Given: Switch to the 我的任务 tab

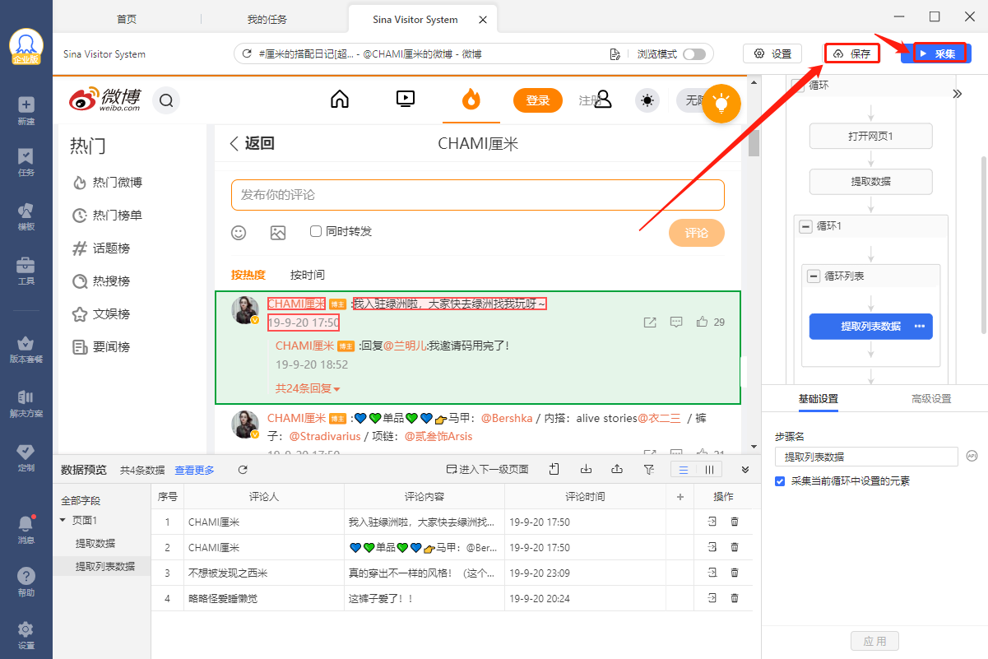Looking at the screenshot, I should 267,19.
